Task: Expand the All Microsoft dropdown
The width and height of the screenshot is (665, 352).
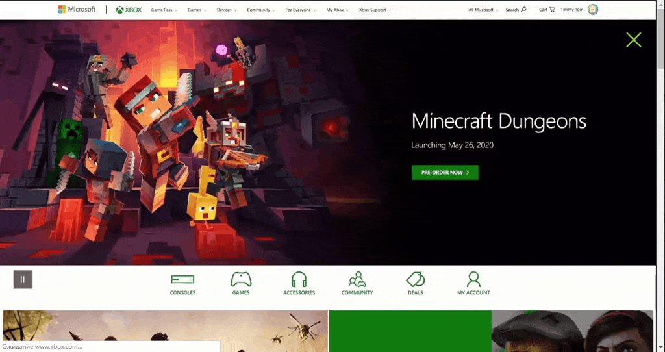Action: 483,10
